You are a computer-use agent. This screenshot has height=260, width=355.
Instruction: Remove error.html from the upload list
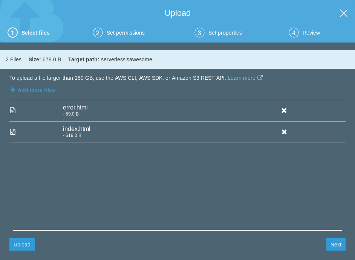[x=284, y=110]
